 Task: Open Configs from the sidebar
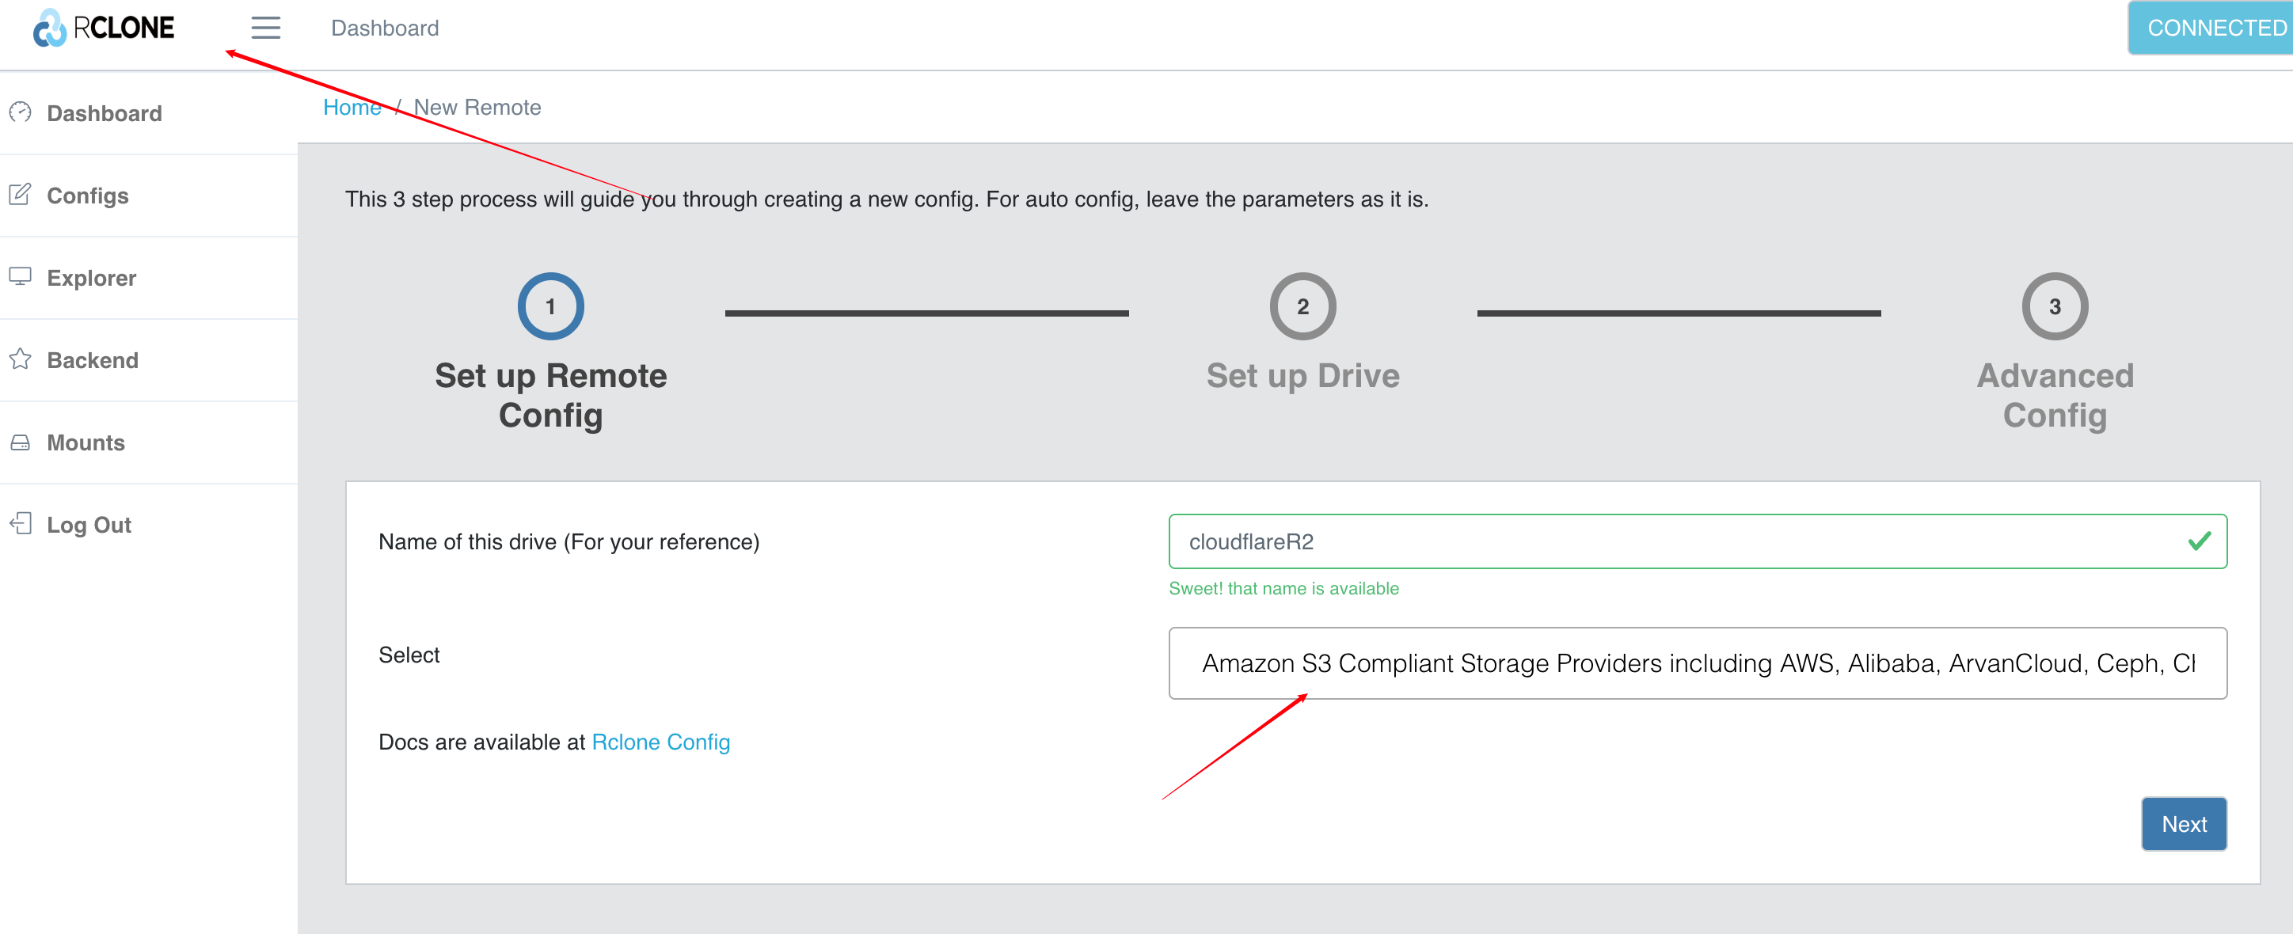click(x=87, y=196)
